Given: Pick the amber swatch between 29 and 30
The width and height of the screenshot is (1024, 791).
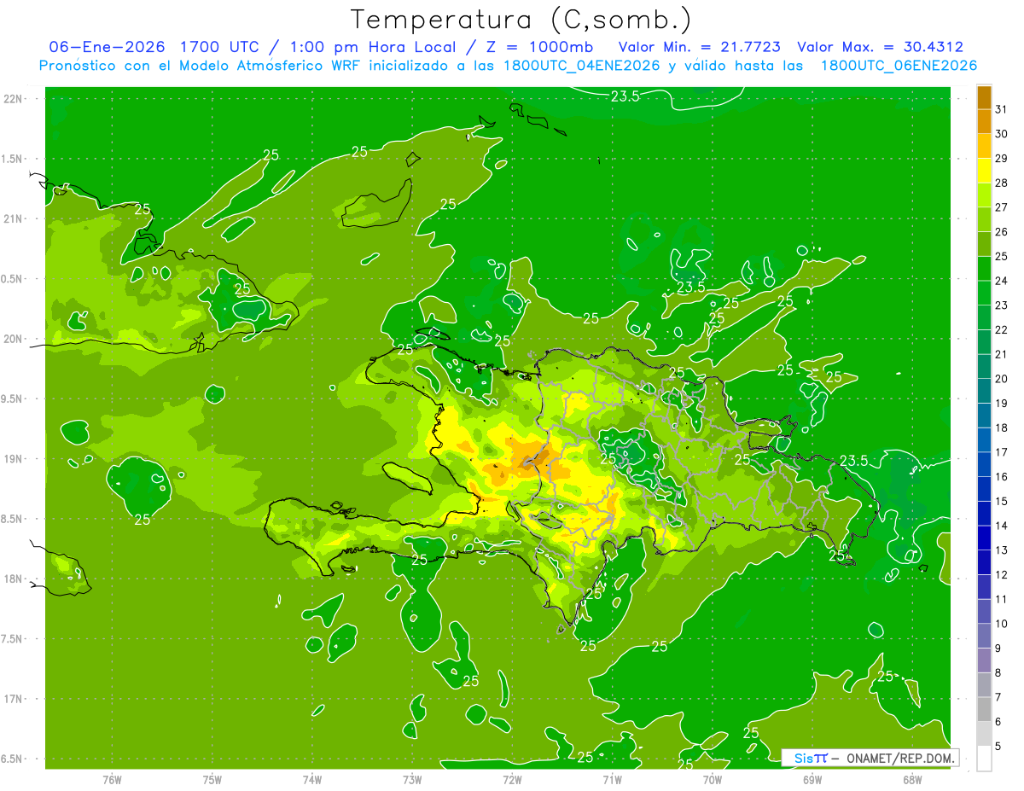Looking at the screenshot, I should click(984, 146).
